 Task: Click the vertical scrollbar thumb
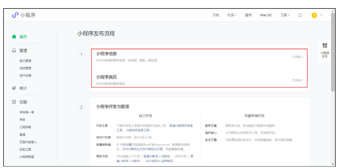click(333, 52)
